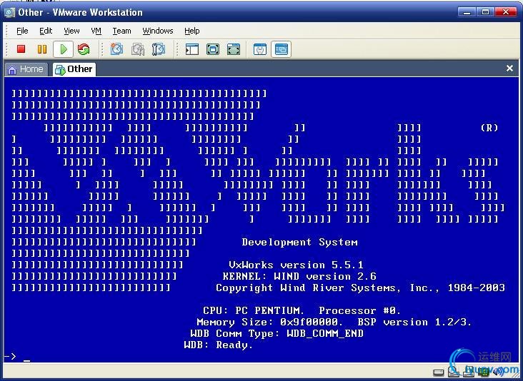Maximize the VMware Workstation window

(x=485, y=12)
